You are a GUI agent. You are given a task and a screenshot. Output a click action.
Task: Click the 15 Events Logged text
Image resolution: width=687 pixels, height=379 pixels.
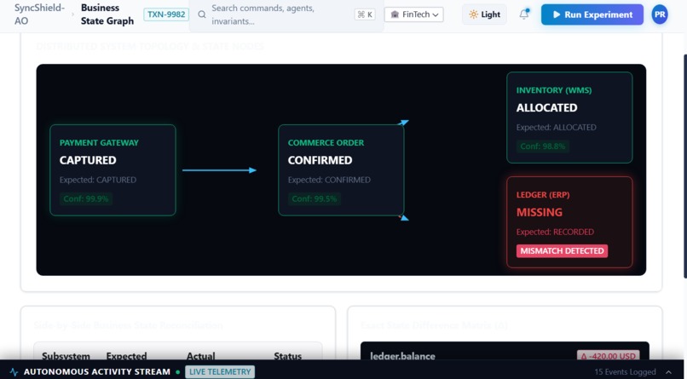[x=625, y=372]
